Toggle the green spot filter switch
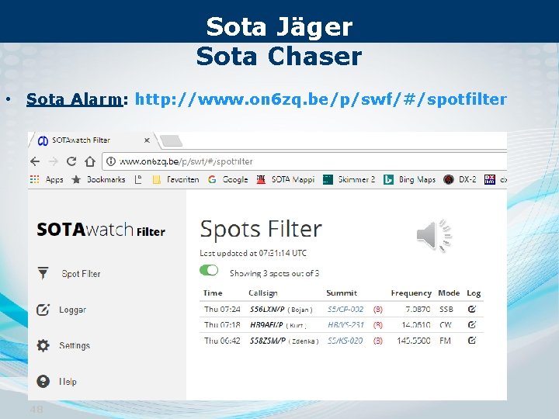The height and width of the screenshot is (419, 559). coord(209,271)
